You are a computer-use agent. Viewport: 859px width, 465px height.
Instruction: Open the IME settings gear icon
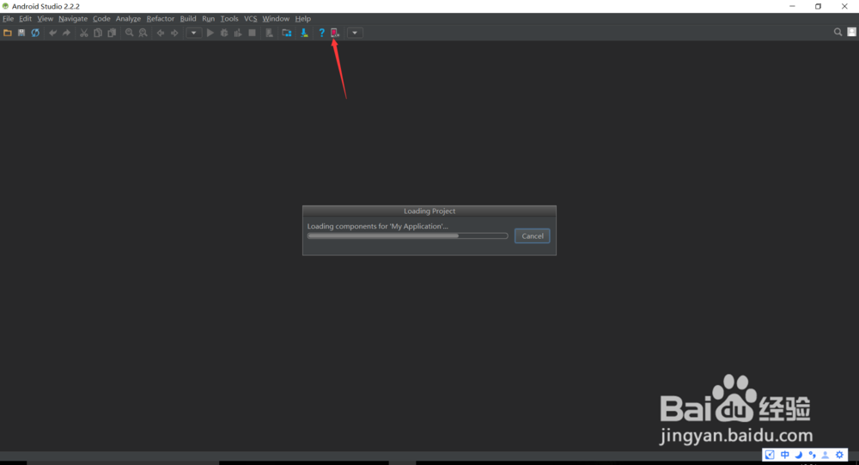pos(839,455)
